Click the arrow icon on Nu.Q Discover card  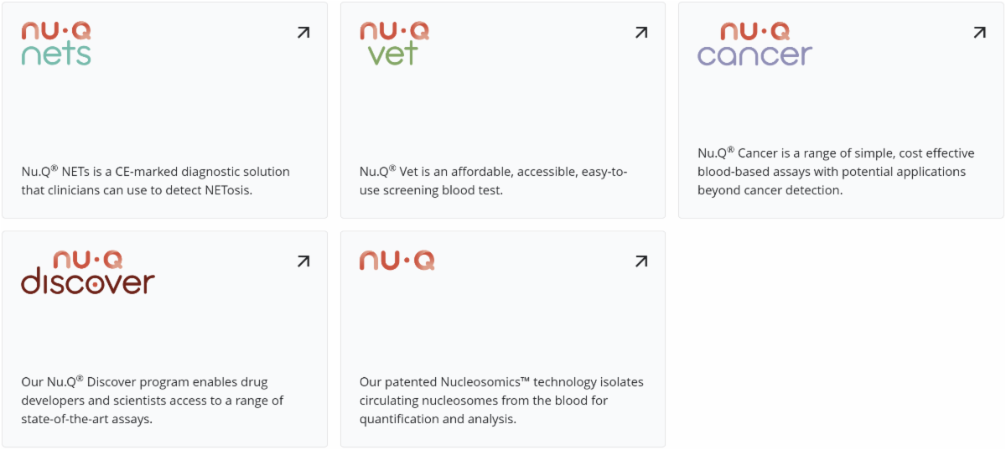303,261
